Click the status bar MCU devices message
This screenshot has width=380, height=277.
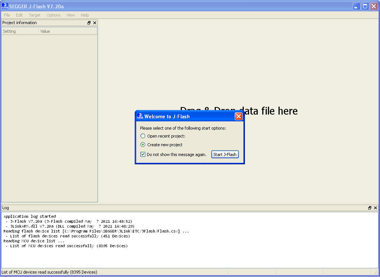(49, 272)
